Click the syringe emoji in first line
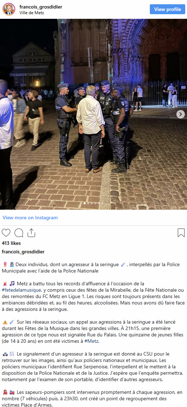 124,264
